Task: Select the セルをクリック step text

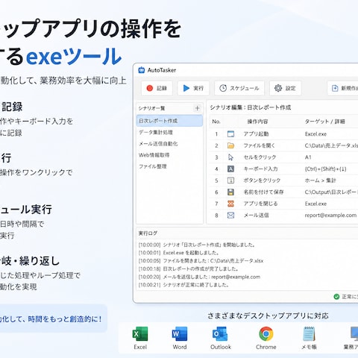Action: 260,157
